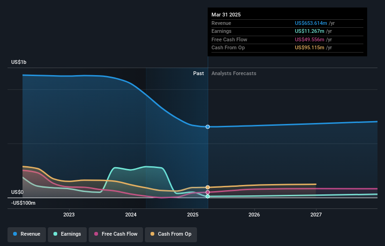Toggle the Free Cash Flow legend button
The image size is (385, 246).
pyautogui.click(x=116, y=234)
